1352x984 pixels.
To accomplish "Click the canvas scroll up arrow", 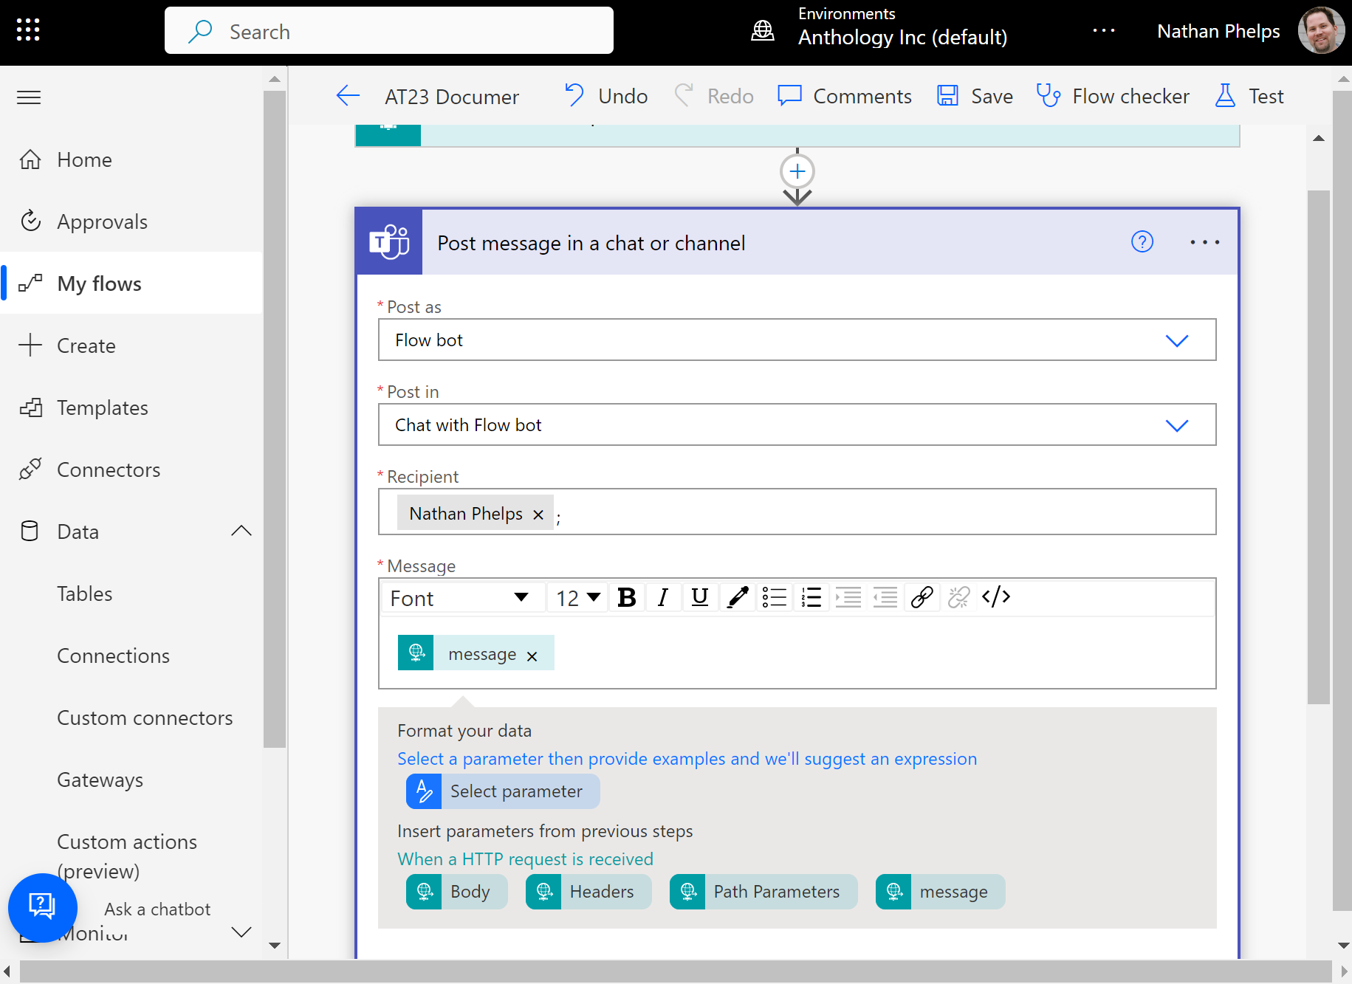I will click(x=1319, y=138).
